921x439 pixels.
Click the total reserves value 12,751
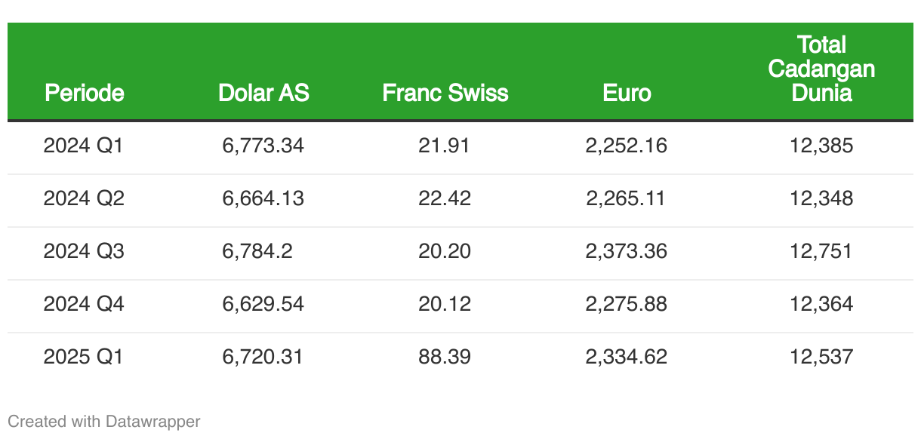821,251
